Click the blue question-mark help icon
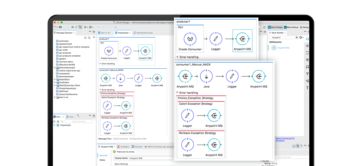This screenshot has width=359, height=166. coord(301,146)
